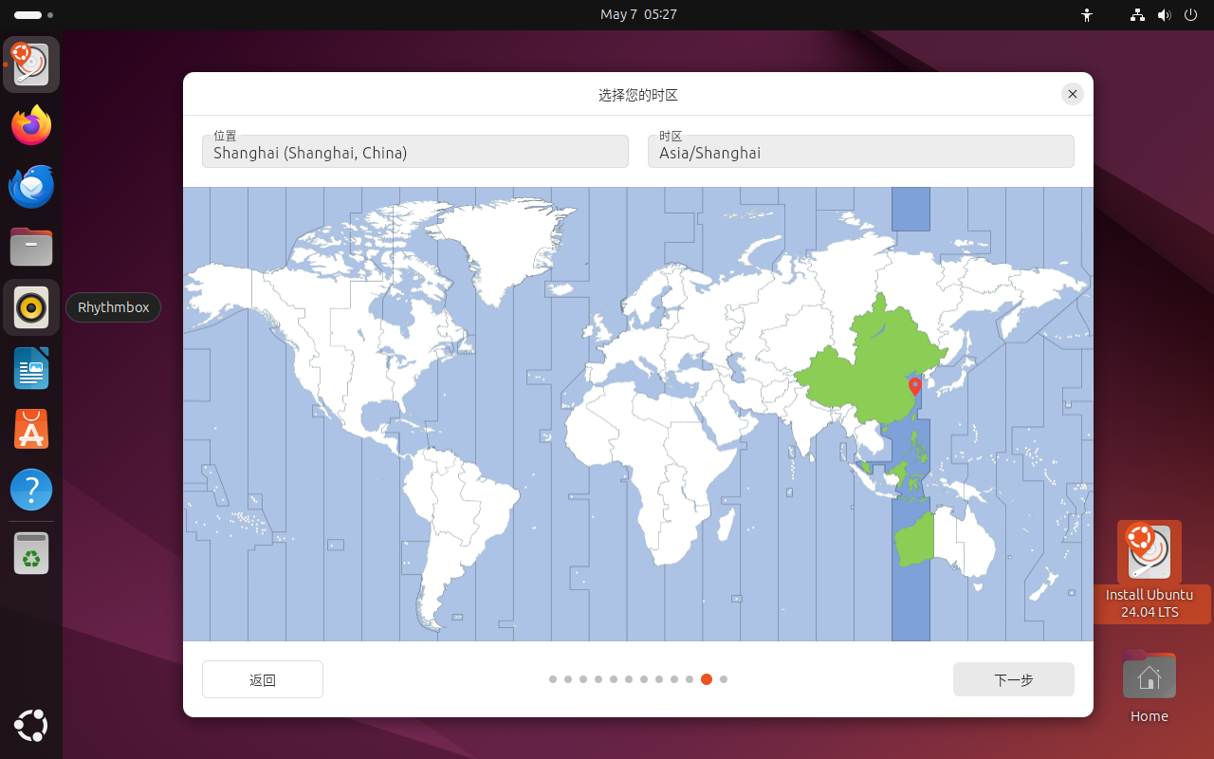
Task: Open the 时区 timezone selection field
Action: pyautogui.click(x=860, y=151)
